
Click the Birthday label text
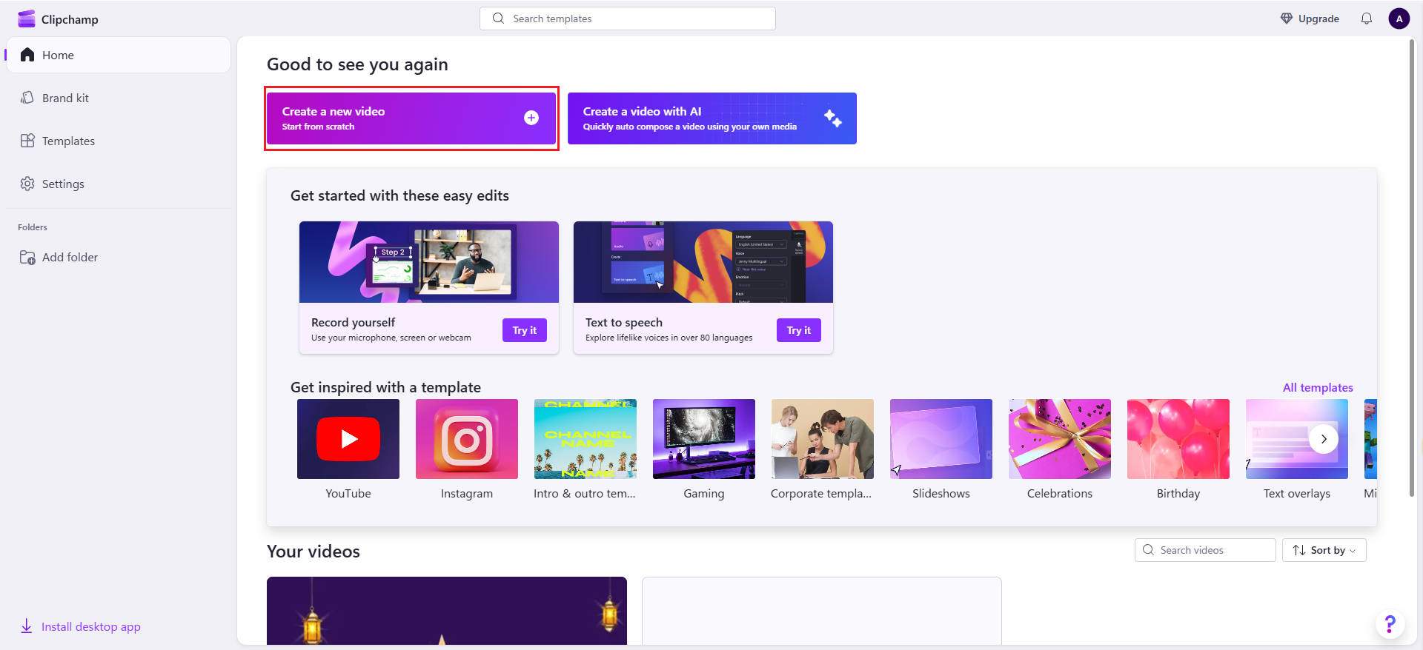pos(1178,494)
